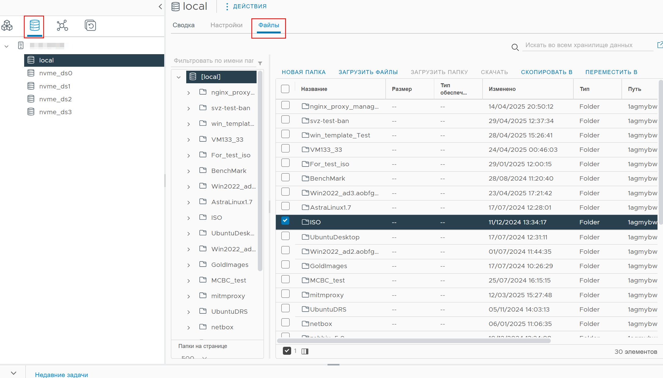
Task: Click the search magnifier icon
Action: pyautogui.click(x=515, y=47)
